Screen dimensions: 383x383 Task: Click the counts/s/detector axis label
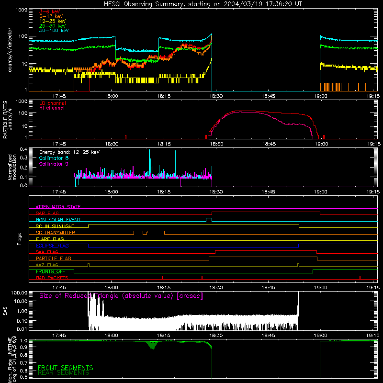(10, 50)
